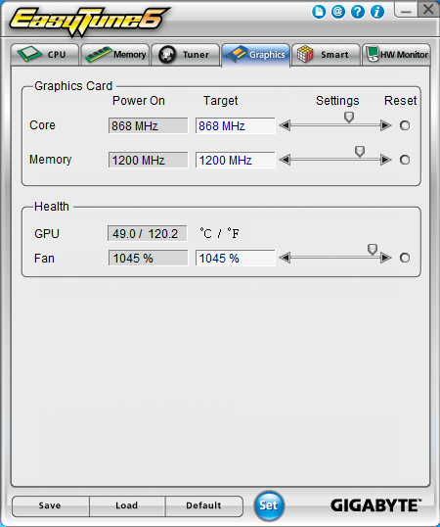Switch to the CPU tab
440x527 pixels.
(x=45, y=55)
